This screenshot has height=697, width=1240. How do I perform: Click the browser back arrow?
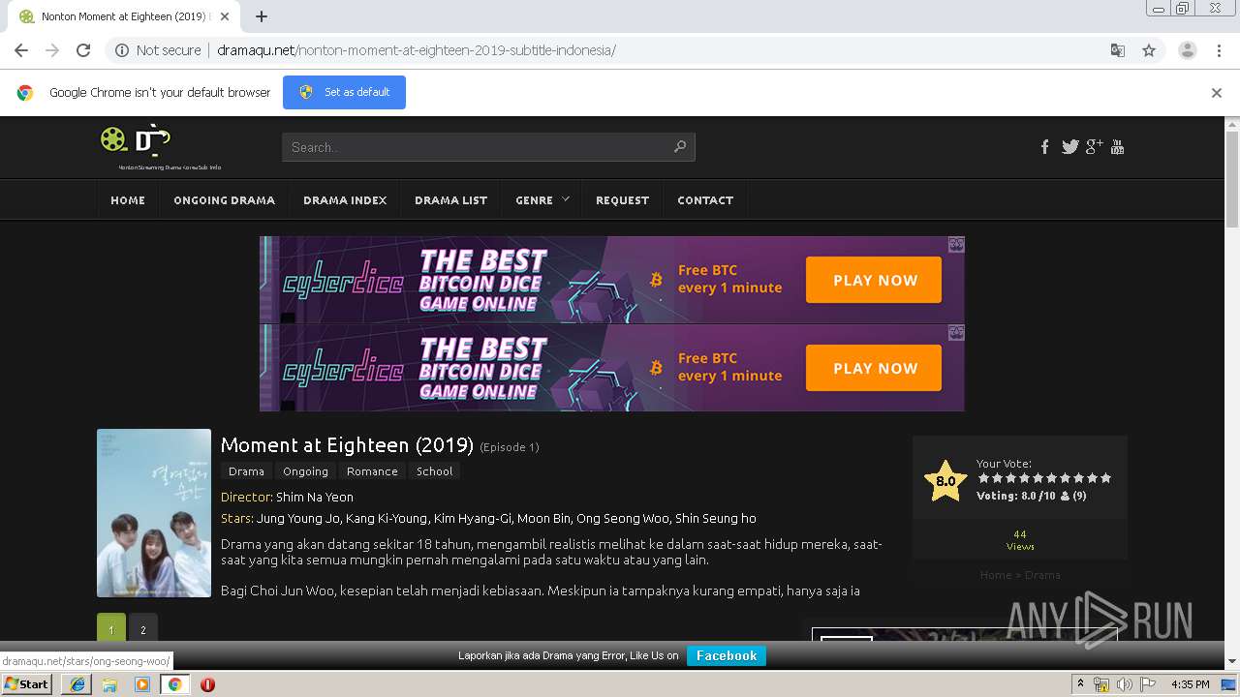coord(21,50)
